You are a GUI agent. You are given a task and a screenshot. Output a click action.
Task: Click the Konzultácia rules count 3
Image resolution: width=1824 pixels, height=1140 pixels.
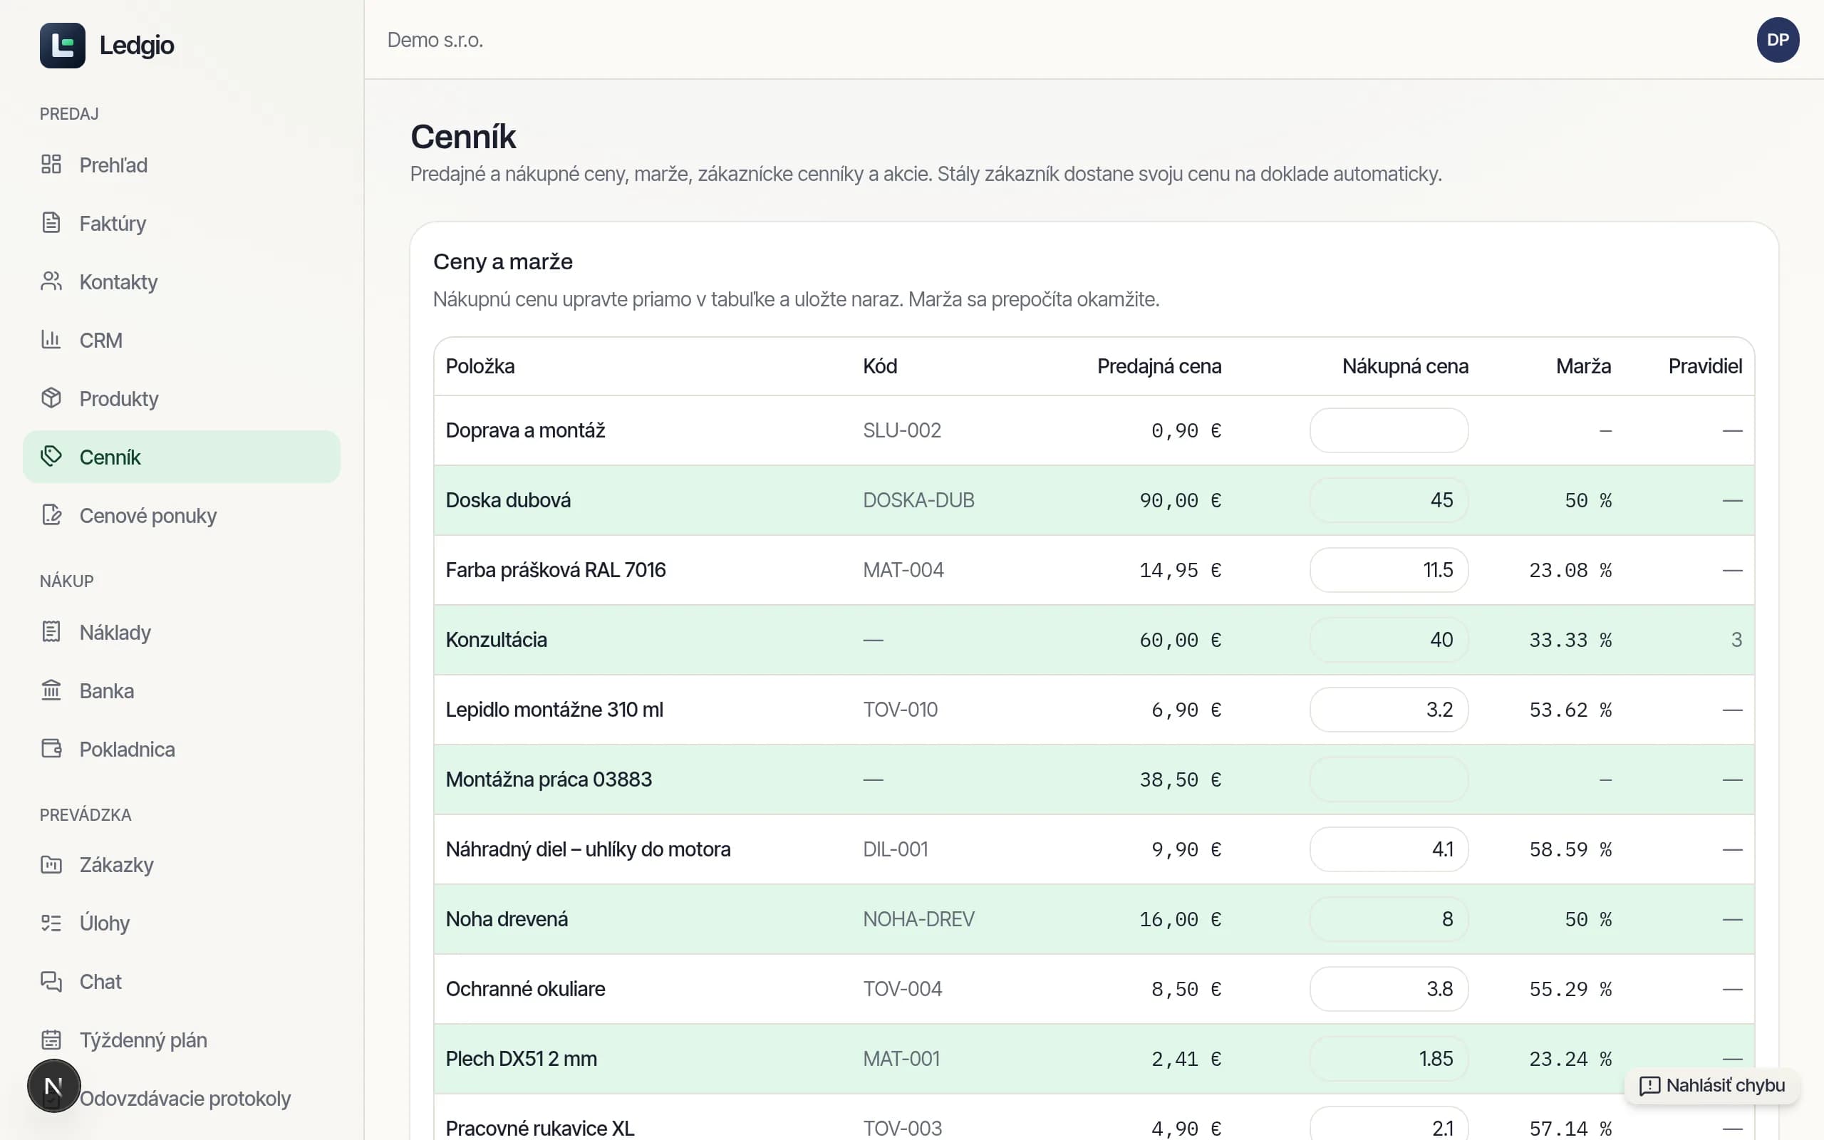tap(1736, 639)
